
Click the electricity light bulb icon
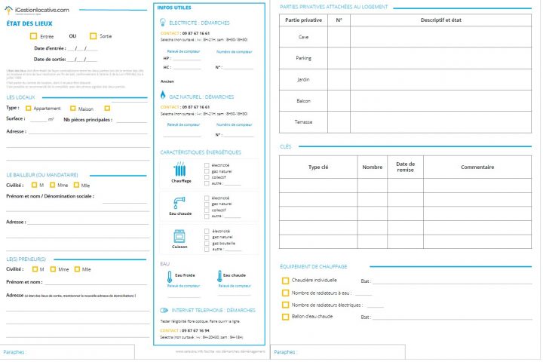pyautogui.click(x=163, y=23)
